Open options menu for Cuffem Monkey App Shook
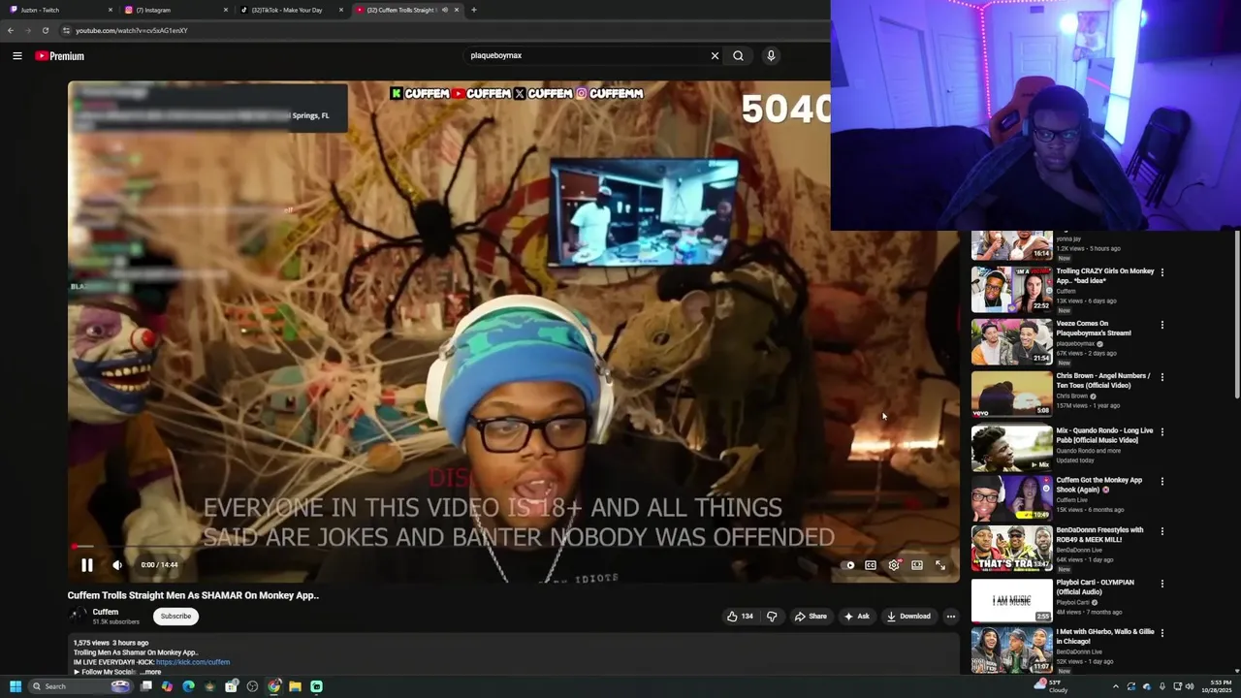The width and height of the screenshot is (1241, 698). point(1162,481)
